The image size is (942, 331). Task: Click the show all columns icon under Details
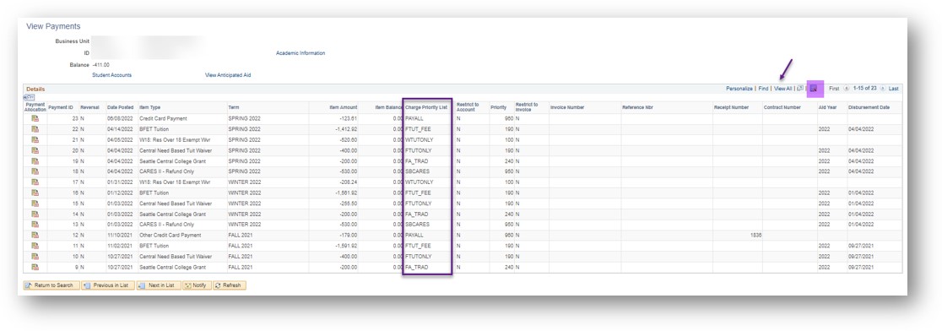click(x=29, y=97)
